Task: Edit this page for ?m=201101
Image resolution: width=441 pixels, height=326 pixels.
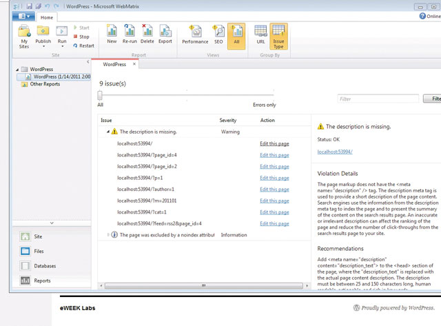Action: 274,201
